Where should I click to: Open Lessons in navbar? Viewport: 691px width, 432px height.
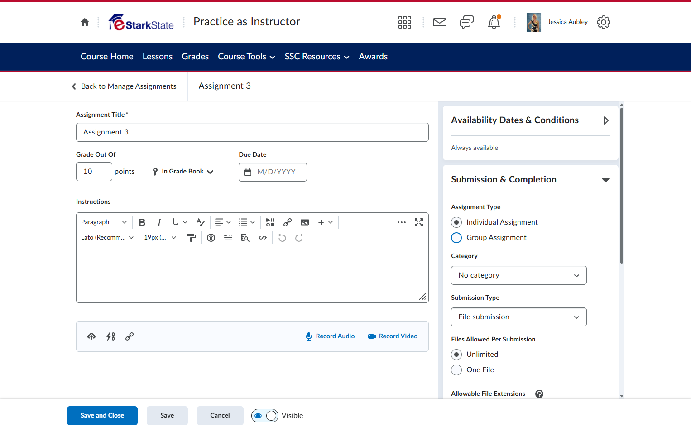(x=158, y=57)
